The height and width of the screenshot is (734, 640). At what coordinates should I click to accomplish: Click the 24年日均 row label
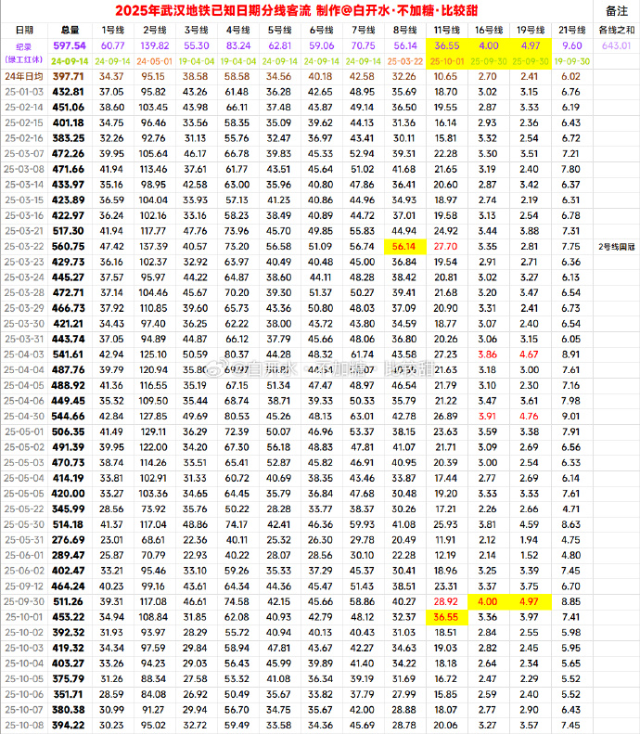pos(22,76)
